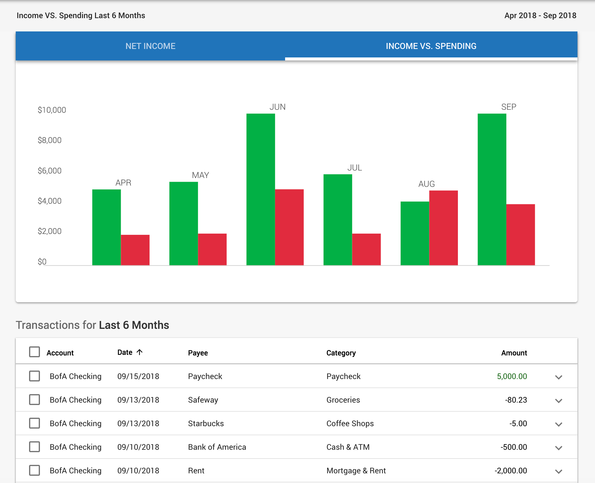Select the Starbucks transaction checkbox

[35, 423]
